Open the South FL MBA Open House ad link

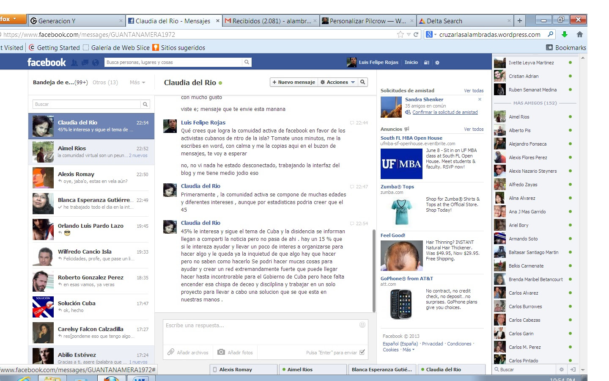tap(411, 138)
